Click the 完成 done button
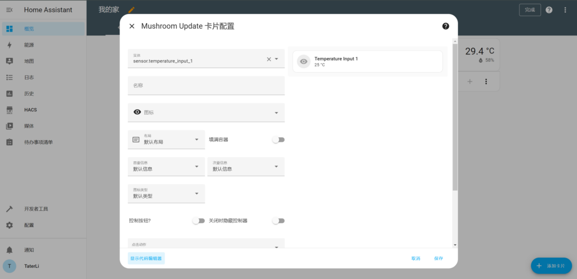 tap(530, 10)
